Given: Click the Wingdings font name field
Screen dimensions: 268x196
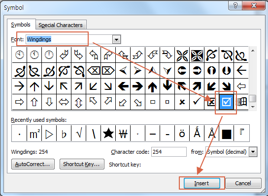Looking at the screenshot, I should pyautogui.click(x=69, y=39).
